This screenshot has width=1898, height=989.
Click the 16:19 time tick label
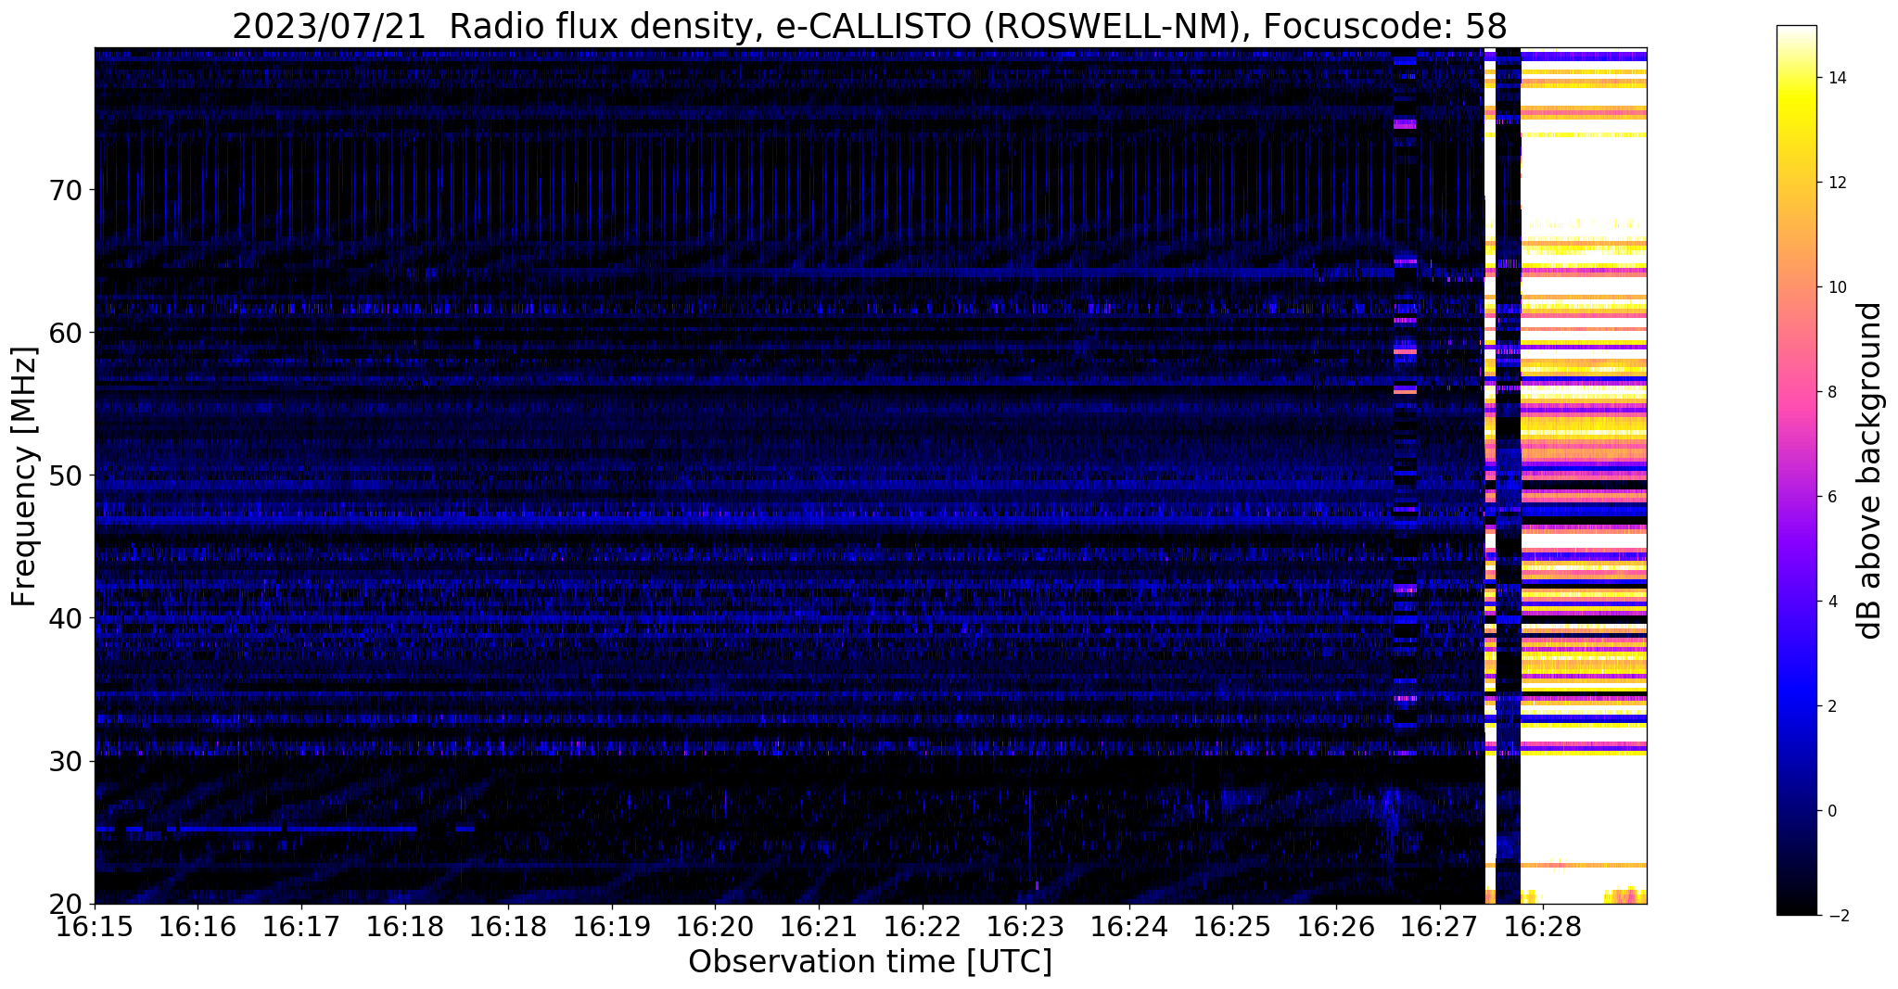(x=612, y=927)
